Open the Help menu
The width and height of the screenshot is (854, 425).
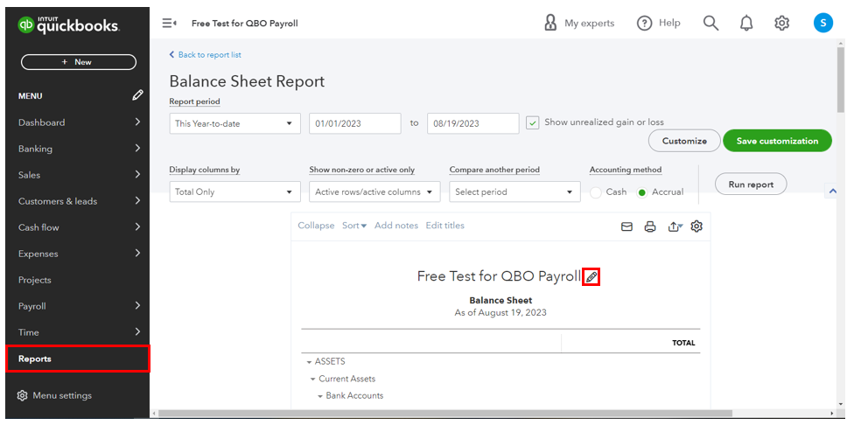pyautogui.click(x=659, y=24)
